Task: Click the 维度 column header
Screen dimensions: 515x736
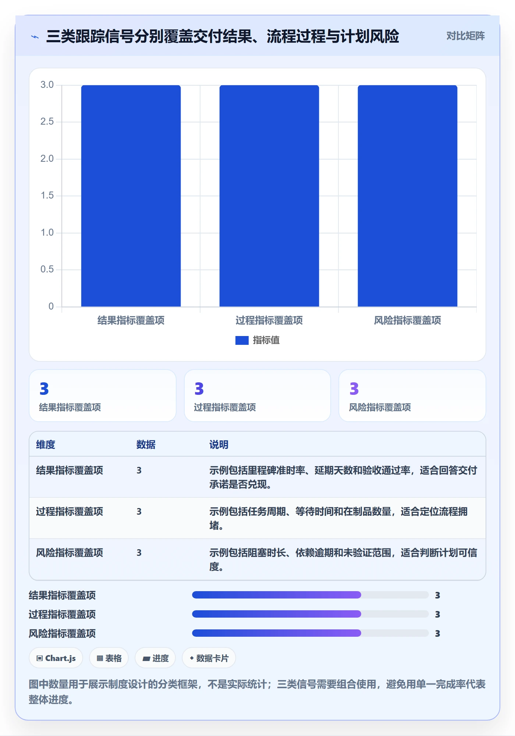Action: (46, 444)
